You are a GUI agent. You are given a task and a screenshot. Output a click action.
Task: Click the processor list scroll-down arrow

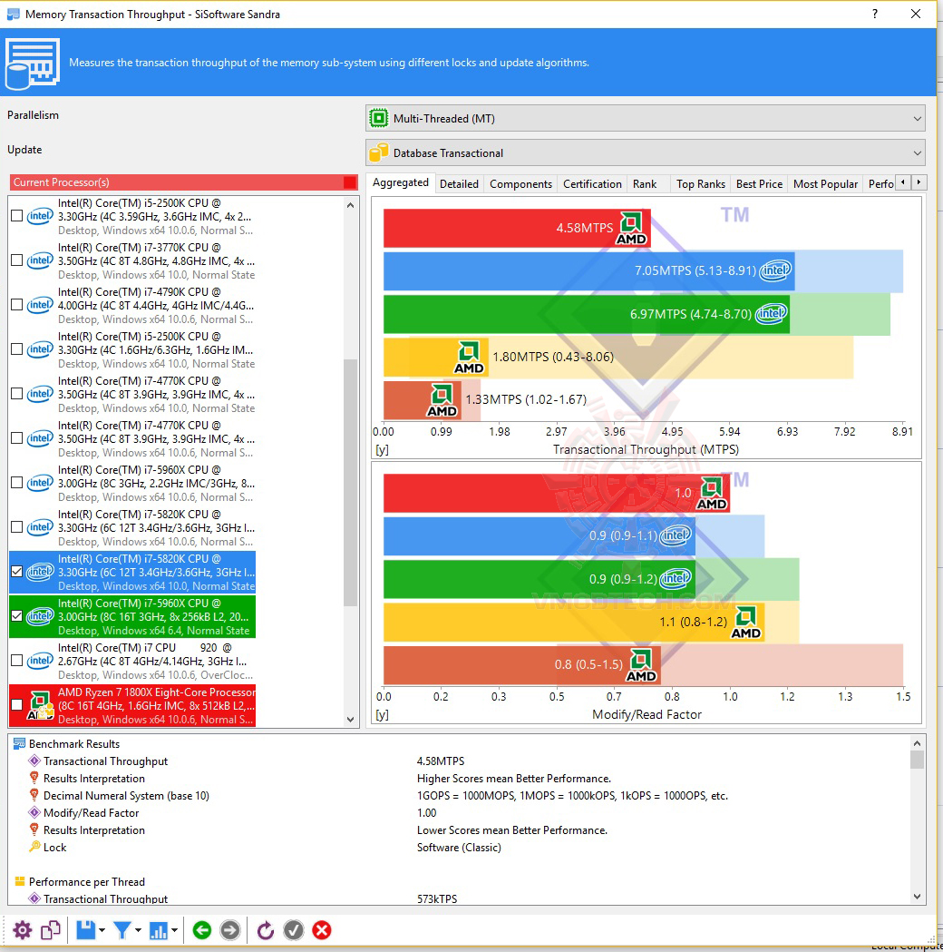[x=351, y=720]
